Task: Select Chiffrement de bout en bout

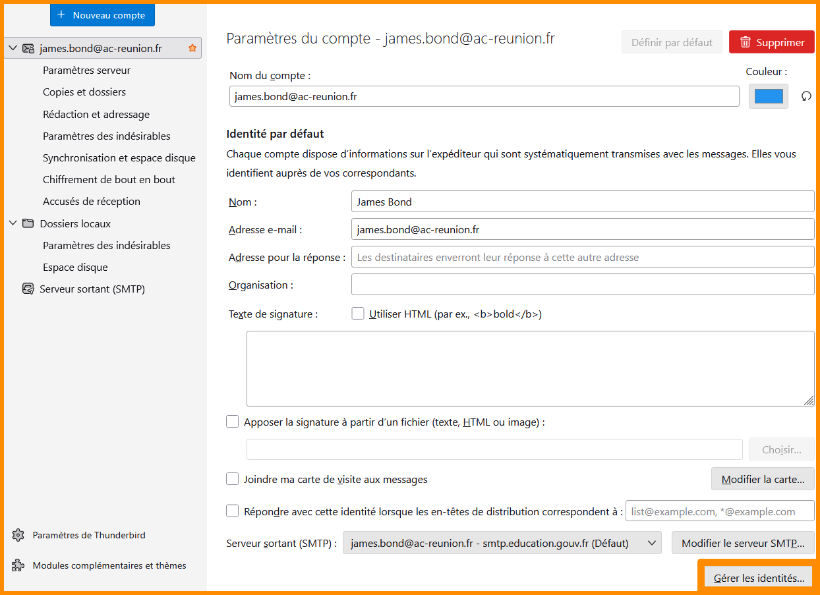Action: 109,179
